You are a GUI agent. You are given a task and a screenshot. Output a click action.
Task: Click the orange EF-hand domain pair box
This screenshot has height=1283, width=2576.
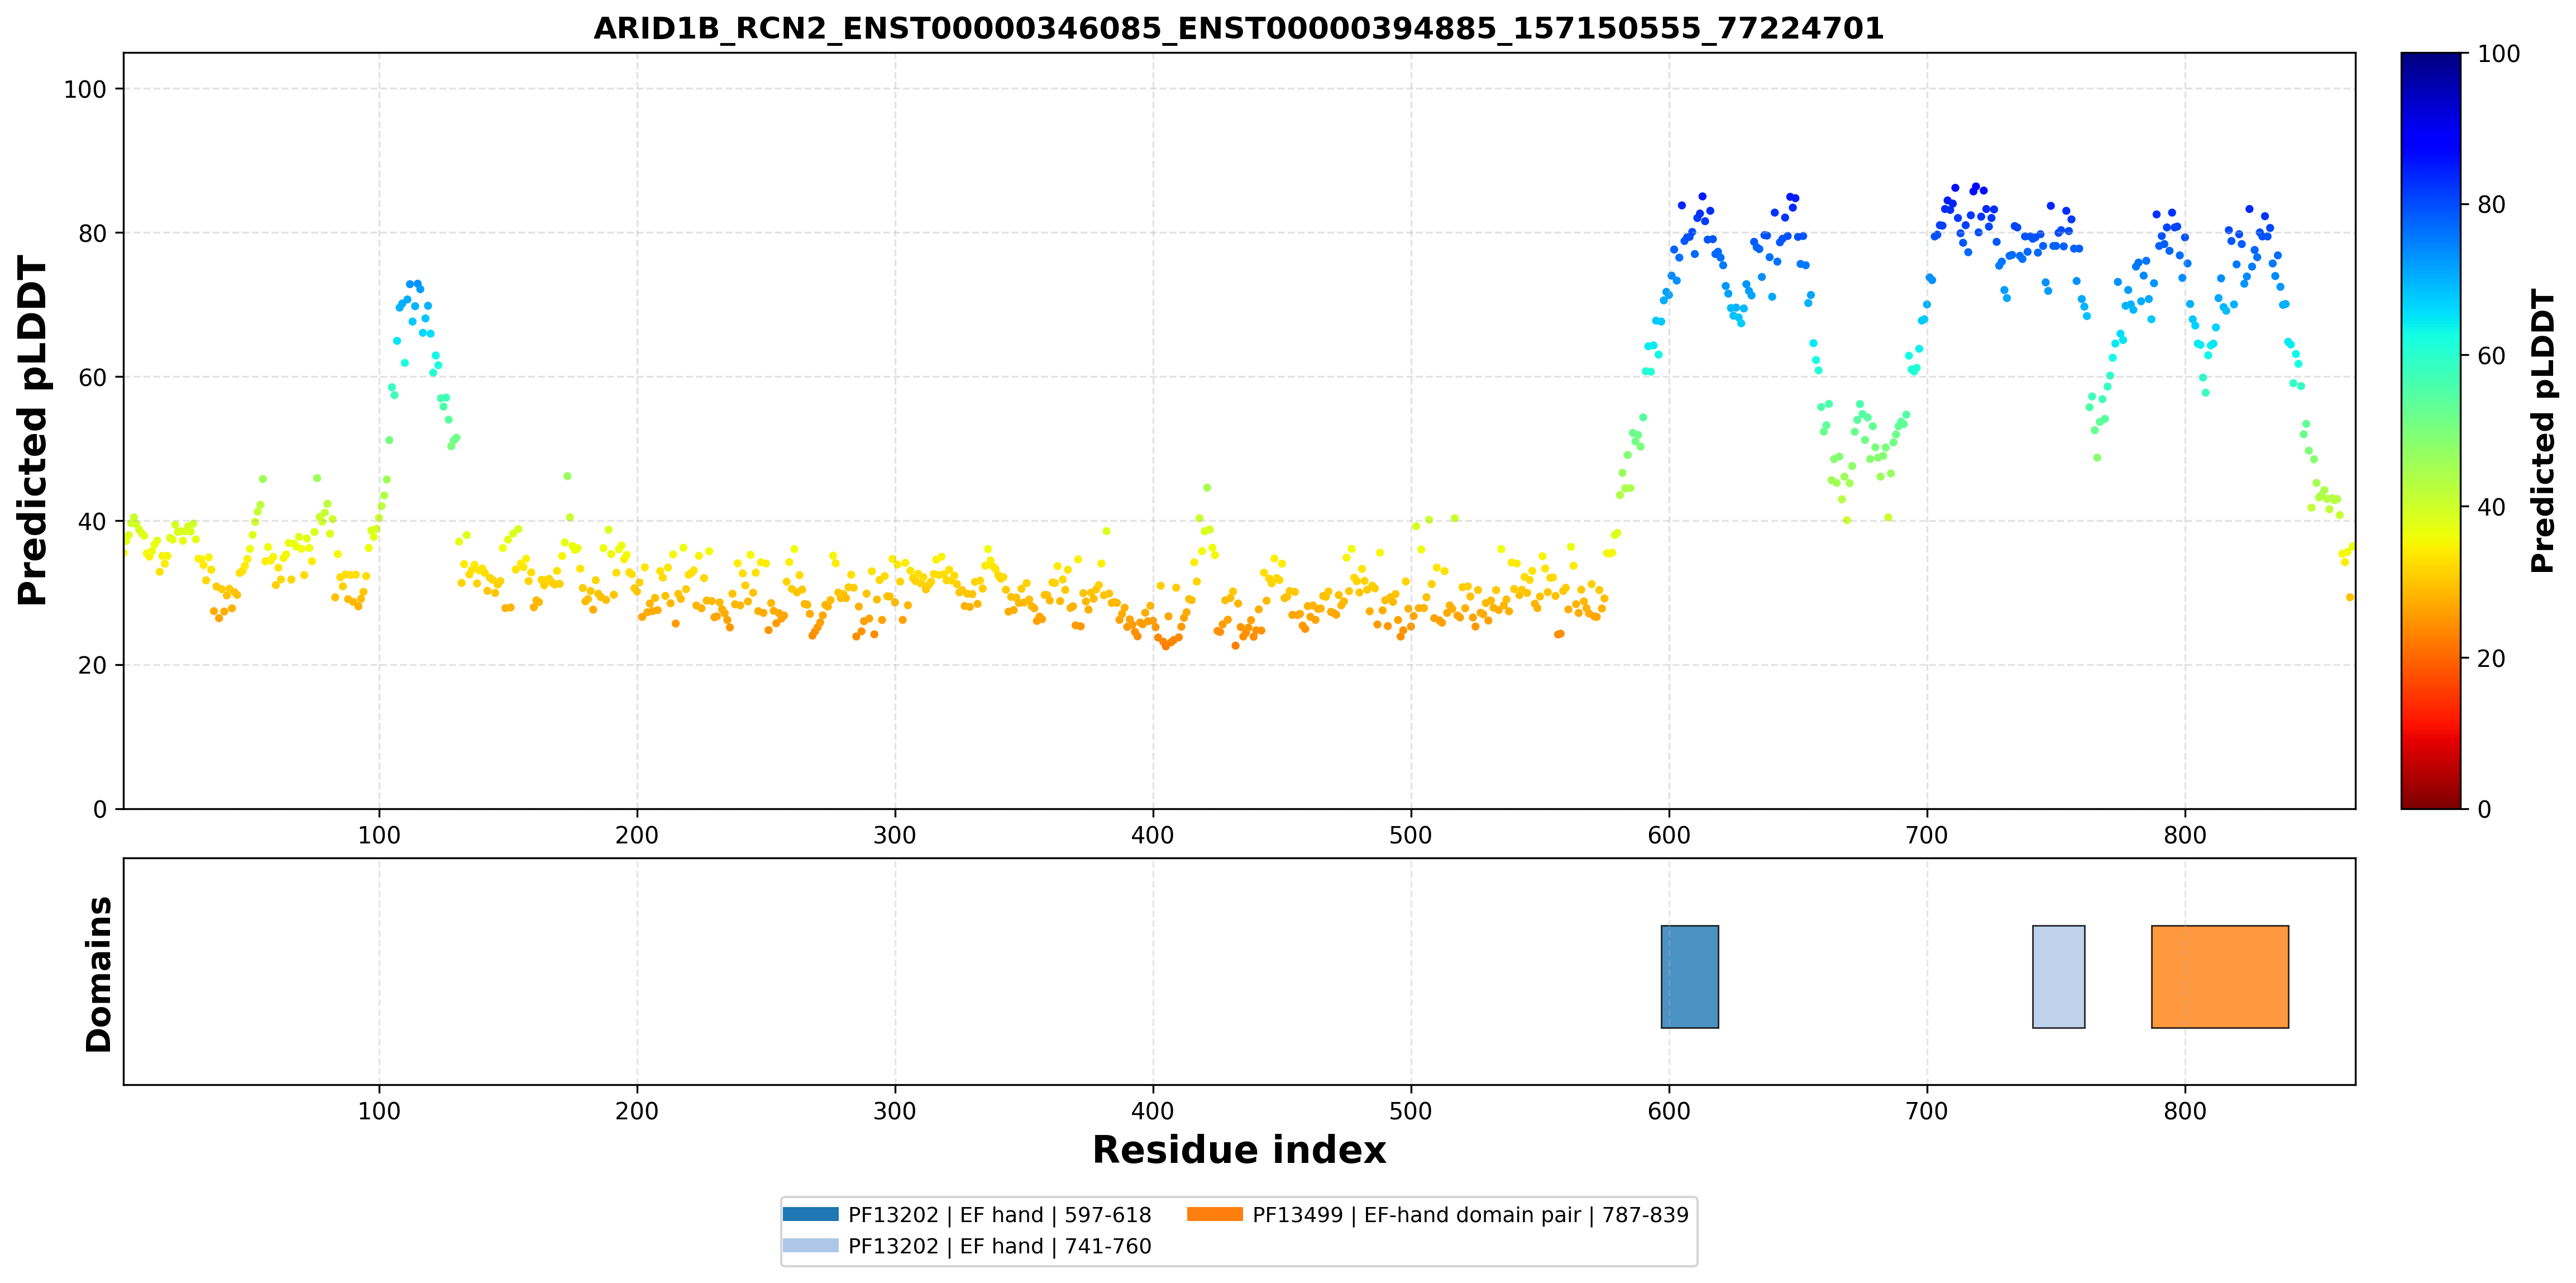pyautogui.click(x=2219, y=976)
